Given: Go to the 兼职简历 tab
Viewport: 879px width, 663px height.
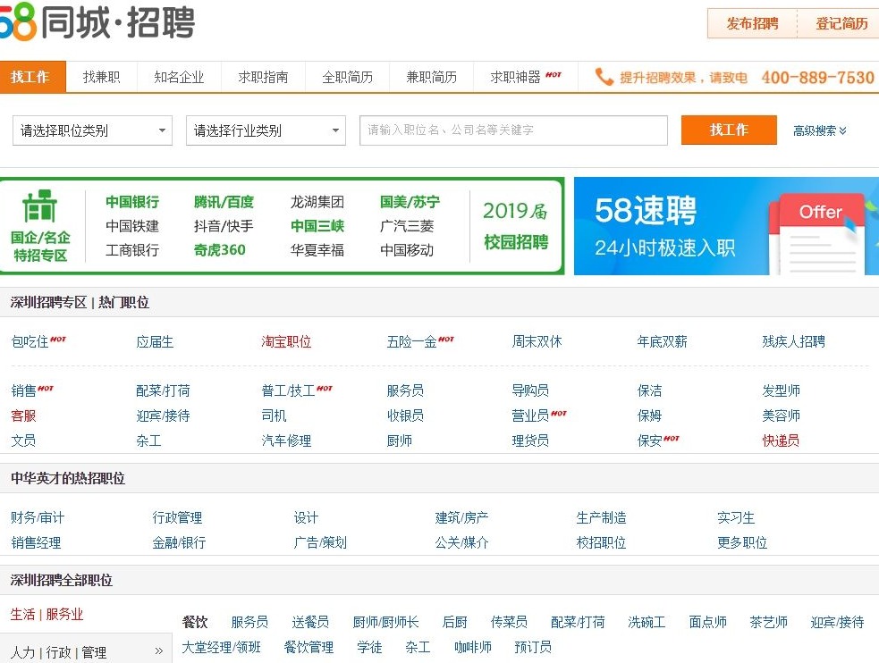Looking at the screenshot, I should pos(432,77).
